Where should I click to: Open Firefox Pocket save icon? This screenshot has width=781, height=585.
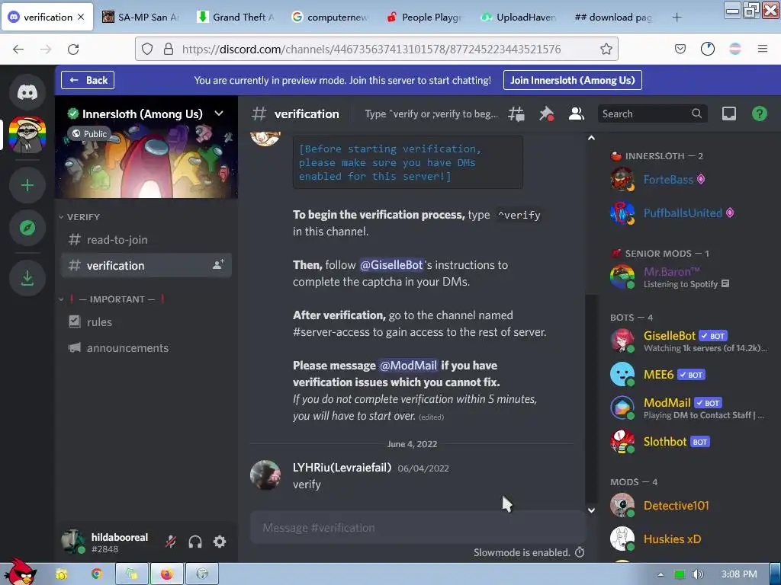[680, 49]
